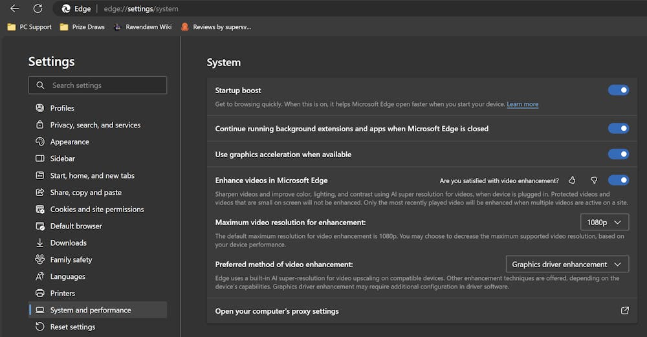The image size is (647, 337).
Task: Toggle off background extensions and apps
Action: pos(618,129)
